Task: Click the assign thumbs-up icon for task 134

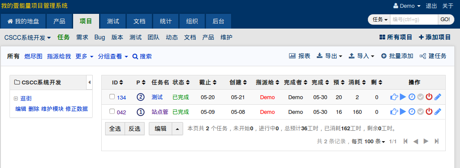Action: [x=394, y=97]
